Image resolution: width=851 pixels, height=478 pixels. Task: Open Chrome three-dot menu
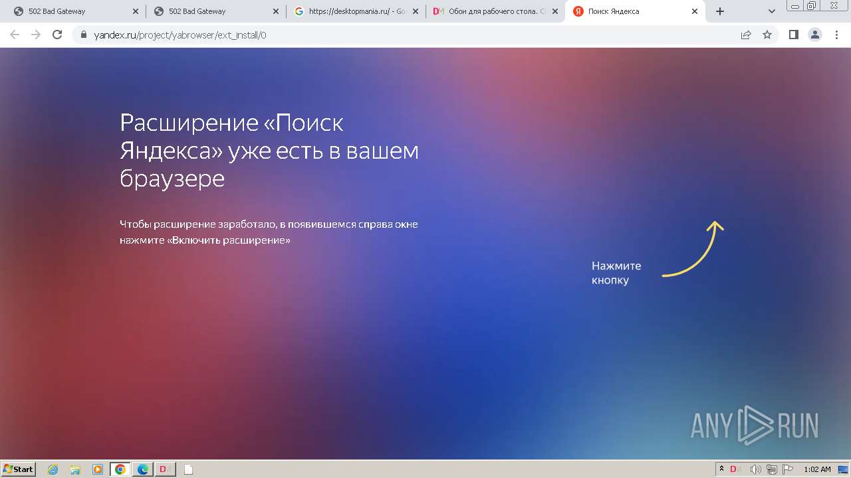[x=836, y=35]
